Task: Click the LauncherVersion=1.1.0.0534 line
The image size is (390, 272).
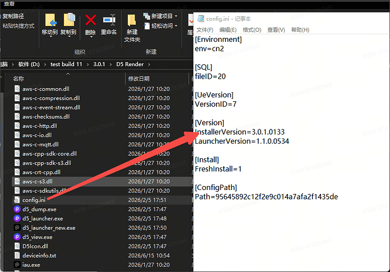Action: (x=242, y=141)
